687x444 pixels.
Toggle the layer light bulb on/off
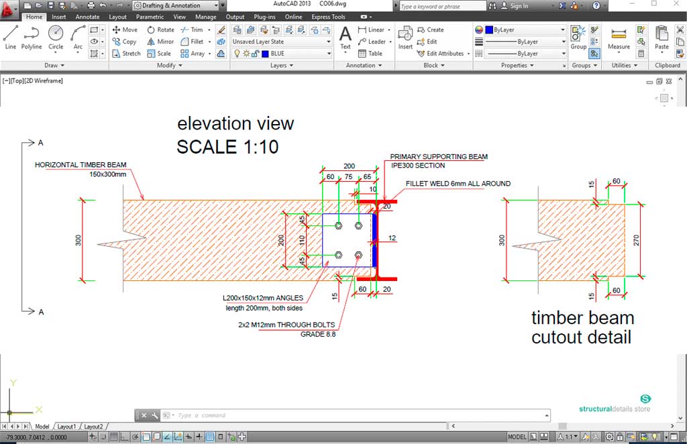[237, 54]
